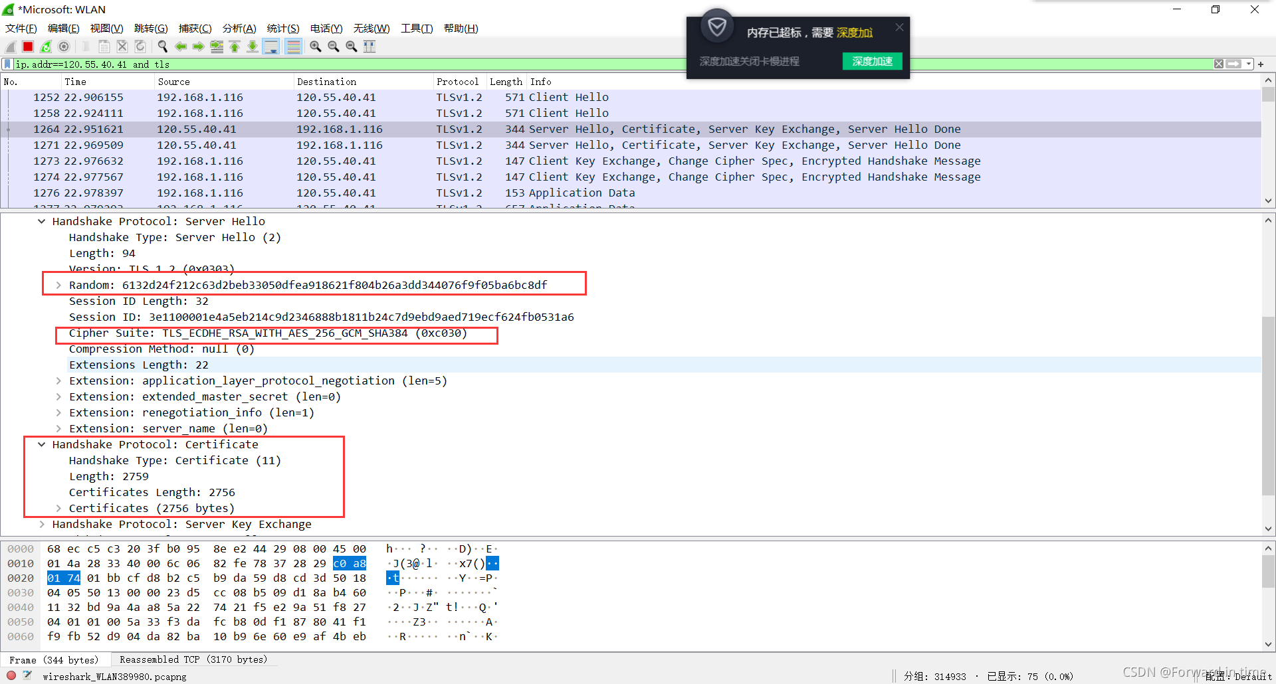Click the start capture shark fin icon

[x=11, y=46]
